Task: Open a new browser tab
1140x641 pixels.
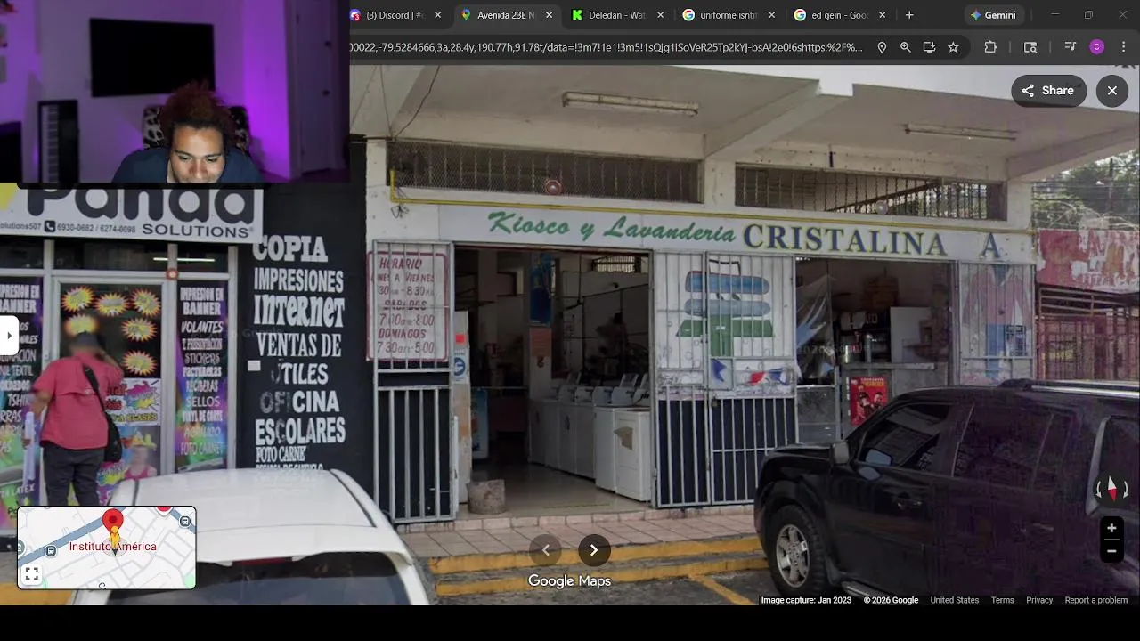Action: 909,15
